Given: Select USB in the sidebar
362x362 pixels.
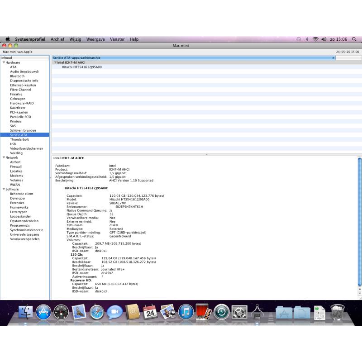Looking at the screenshot, I should (13, 144).
